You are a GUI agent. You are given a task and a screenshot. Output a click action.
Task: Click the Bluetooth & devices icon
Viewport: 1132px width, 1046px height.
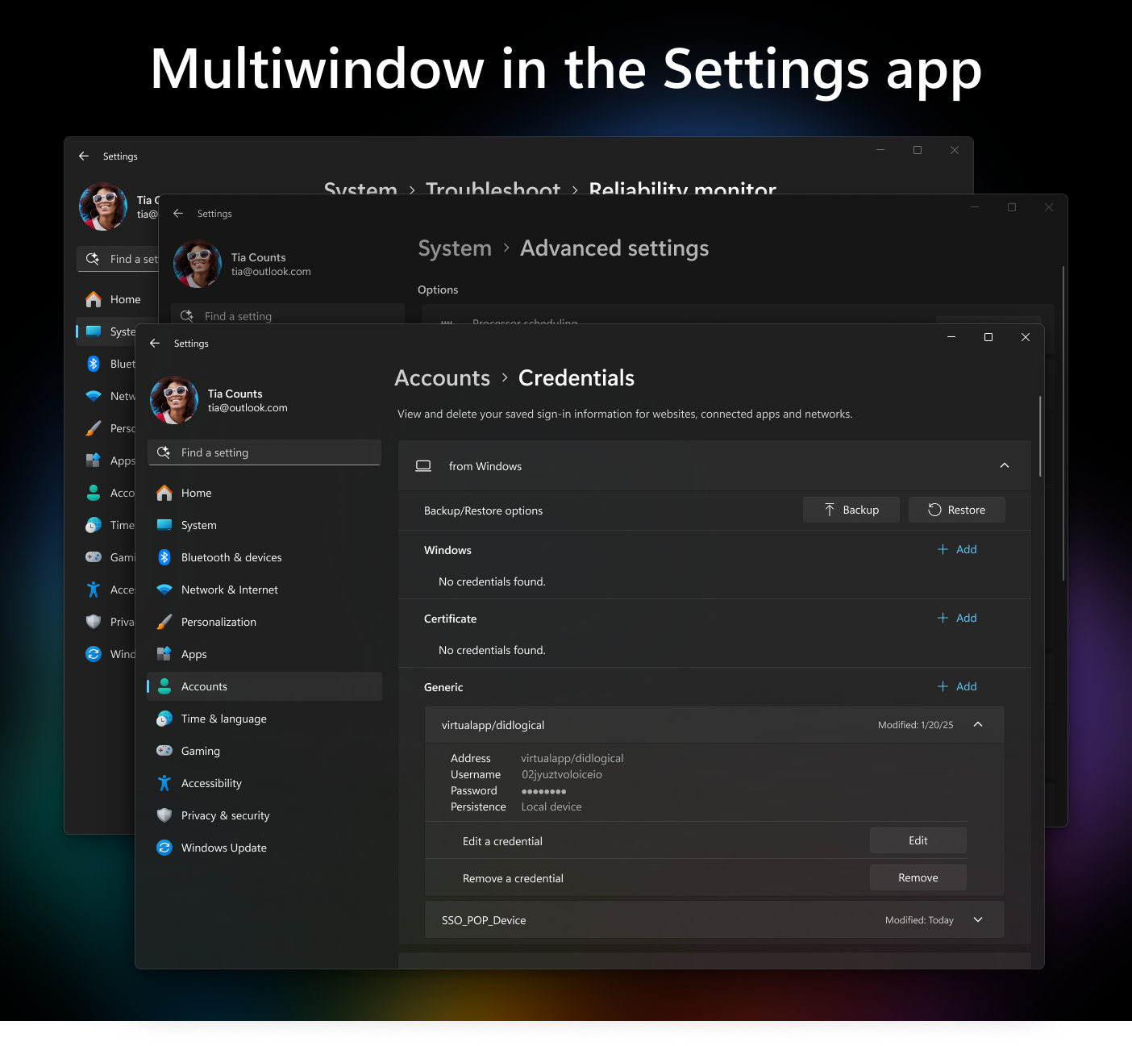pyautogui.click(x=164, y=557)
